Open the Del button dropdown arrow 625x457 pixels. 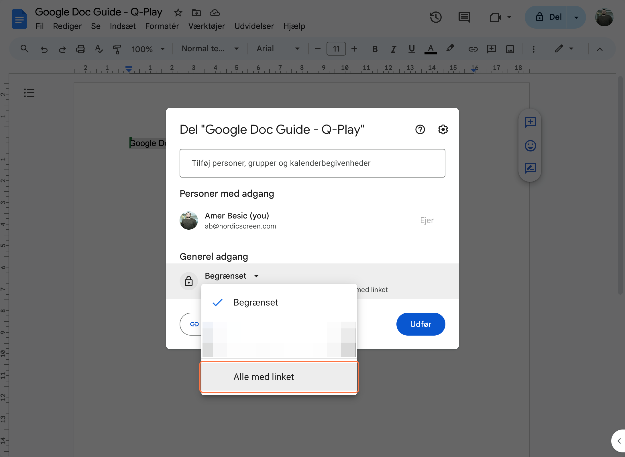576,17
